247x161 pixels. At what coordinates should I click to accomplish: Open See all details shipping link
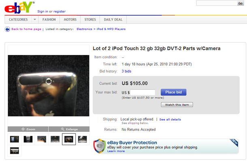(170, 119)
